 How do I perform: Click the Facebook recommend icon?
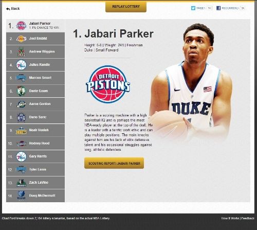click(218, 8)
